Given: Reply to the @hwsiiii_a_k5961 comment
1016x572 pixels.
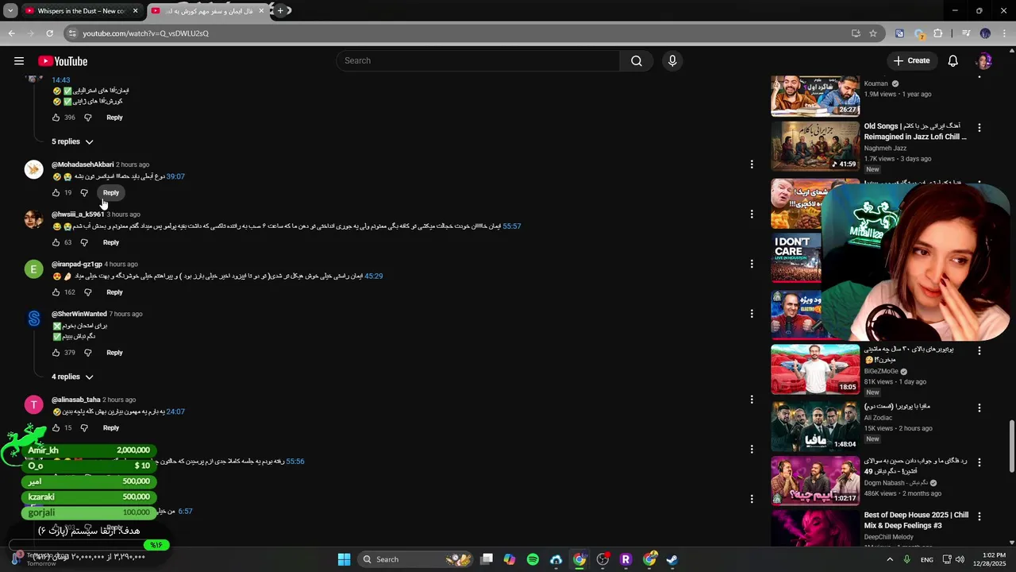Looking at the screenshot, I should click(111, 242).
